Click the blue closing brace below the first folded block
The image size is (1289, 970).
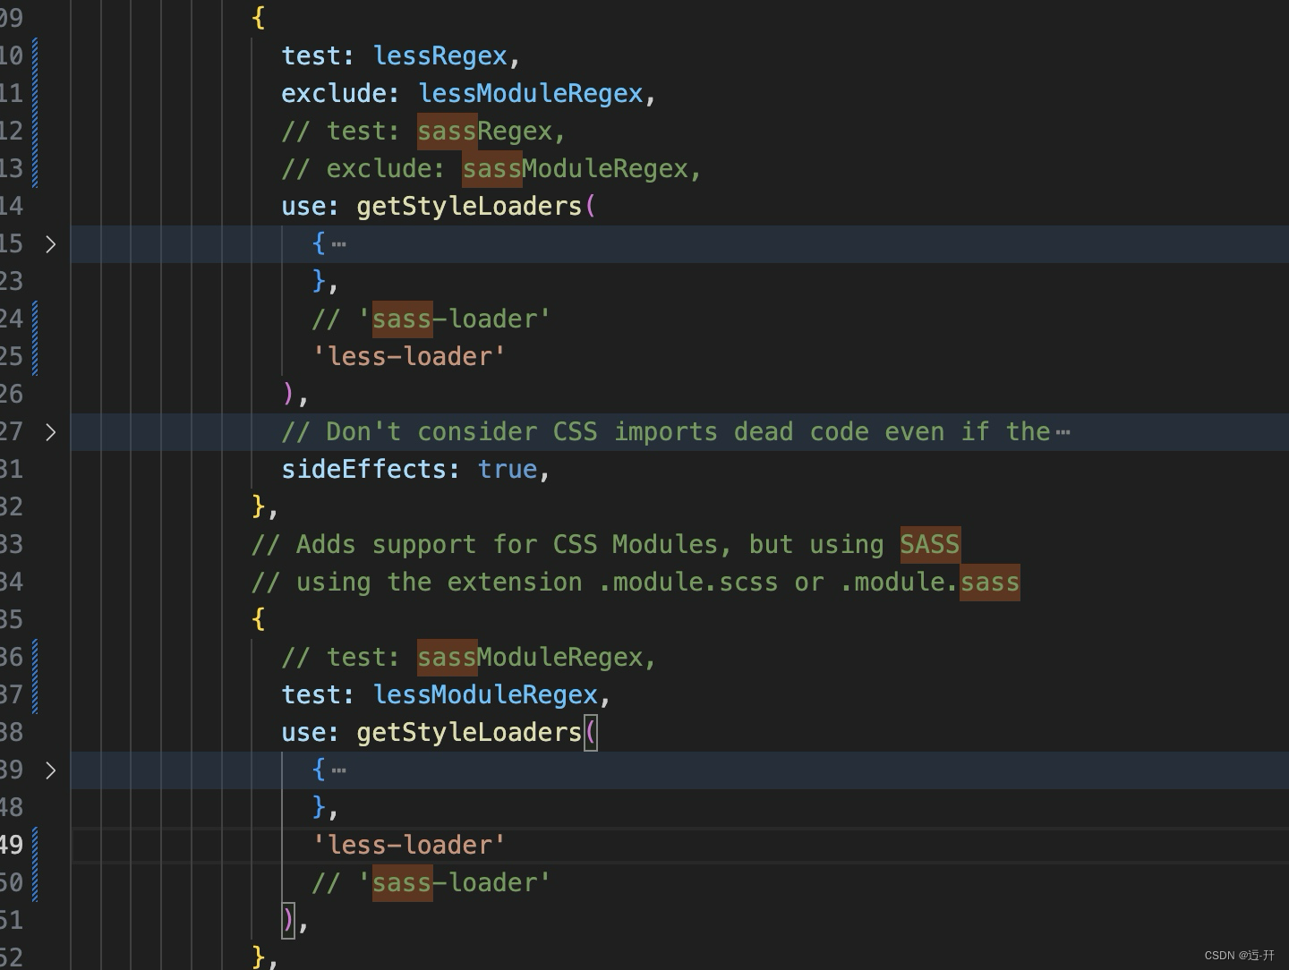pyautogui.click(x=319, y=281)
